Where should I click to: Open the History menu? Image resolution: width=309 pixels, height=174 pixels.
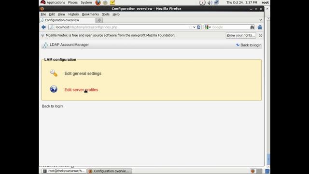(73, 14)
